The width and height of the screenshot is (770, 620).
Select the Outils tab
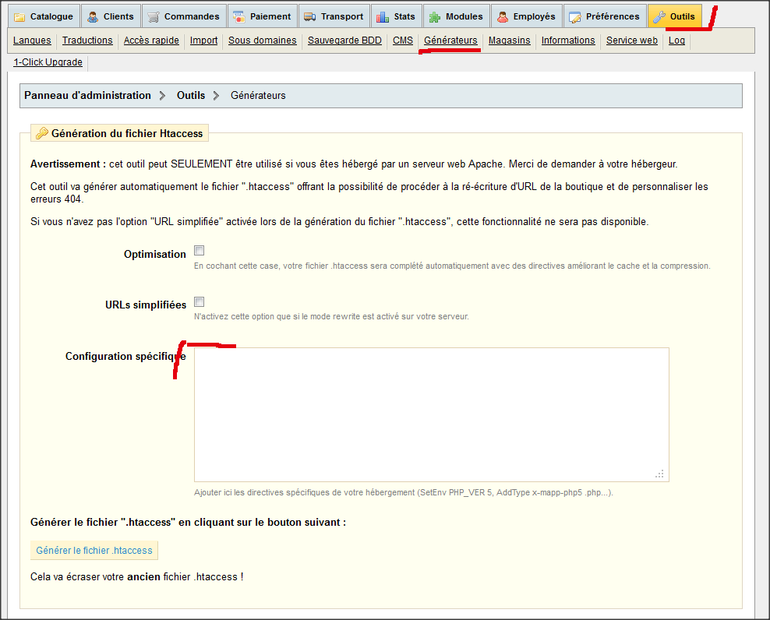675,16
